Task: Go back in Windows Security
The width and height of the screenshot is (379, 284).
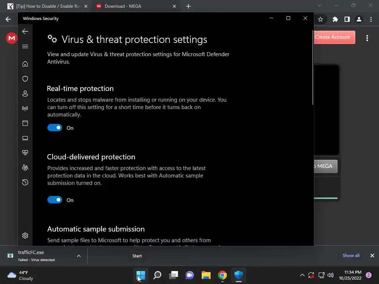Action: click(25, 31)
